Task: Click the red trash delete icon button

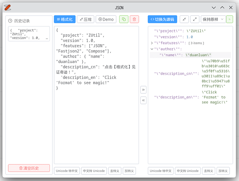Action: coord(134,19)
